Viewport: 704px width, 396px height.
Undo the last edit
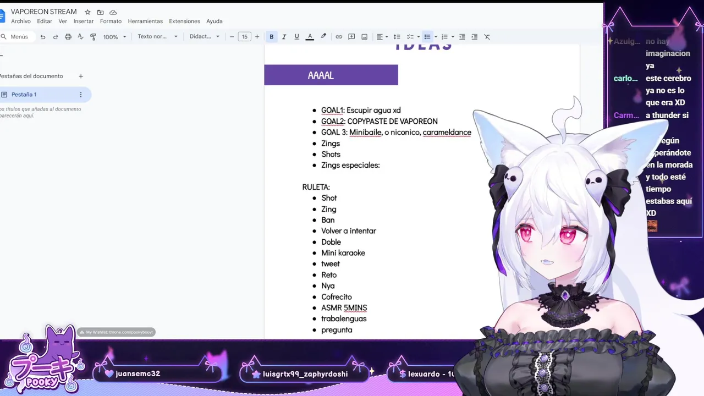pyautogui.click(x=43, y=37)
